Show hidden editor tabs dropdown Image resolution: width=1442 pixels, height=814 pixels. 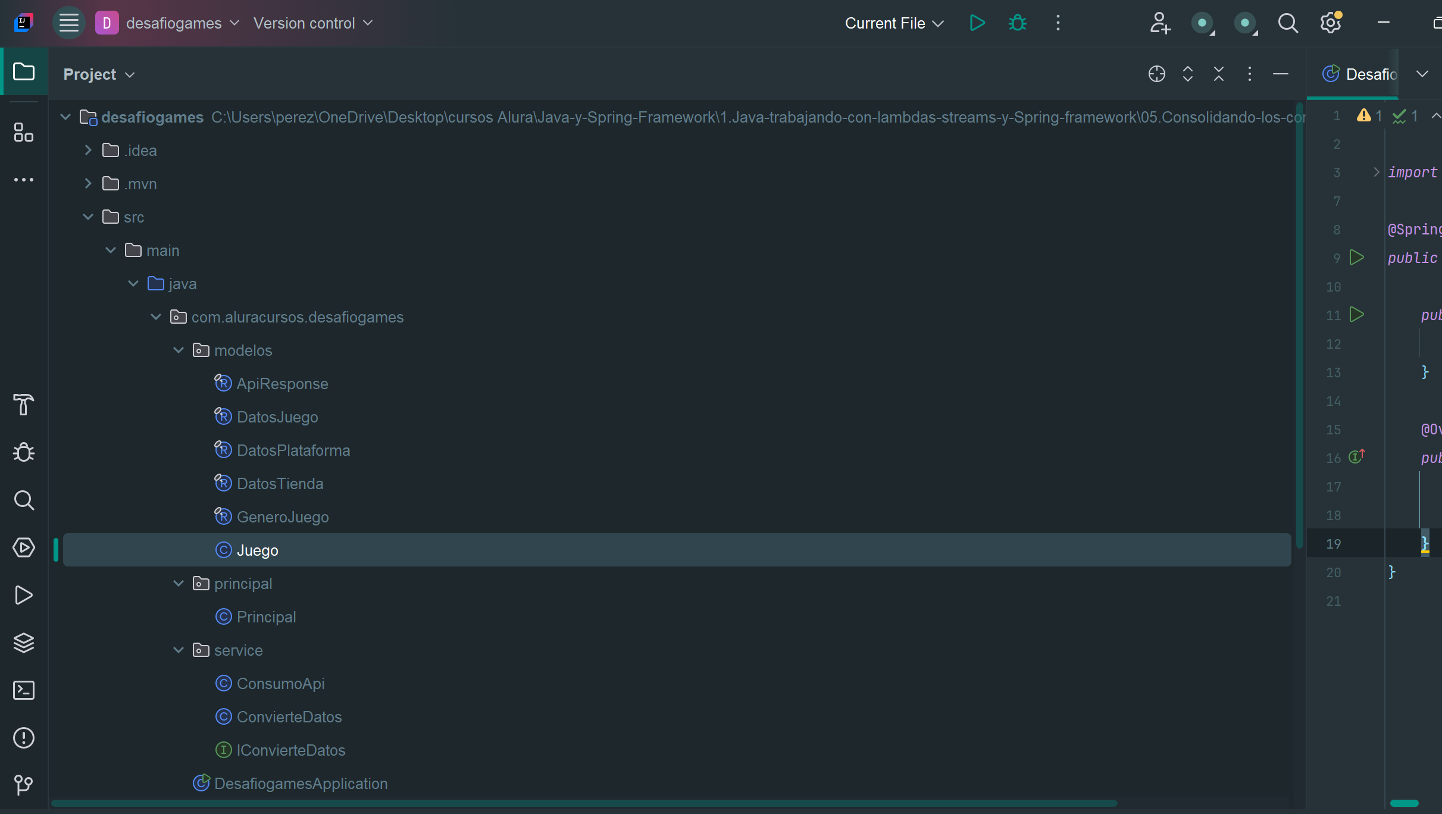(x=1422, y=74)
